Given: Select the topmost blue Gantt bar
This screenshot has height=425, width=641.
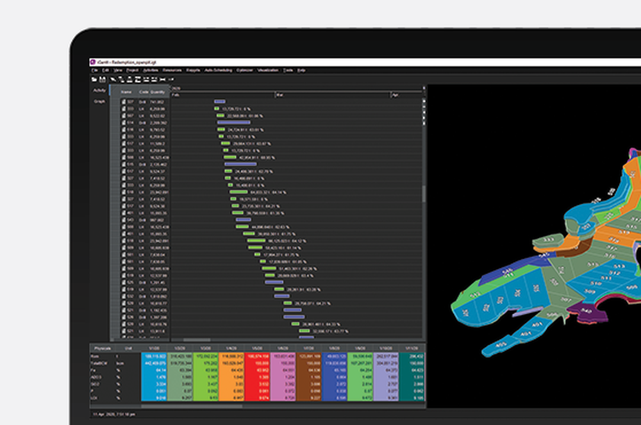Looking at the screenshot, I should [x=220, y=101].
